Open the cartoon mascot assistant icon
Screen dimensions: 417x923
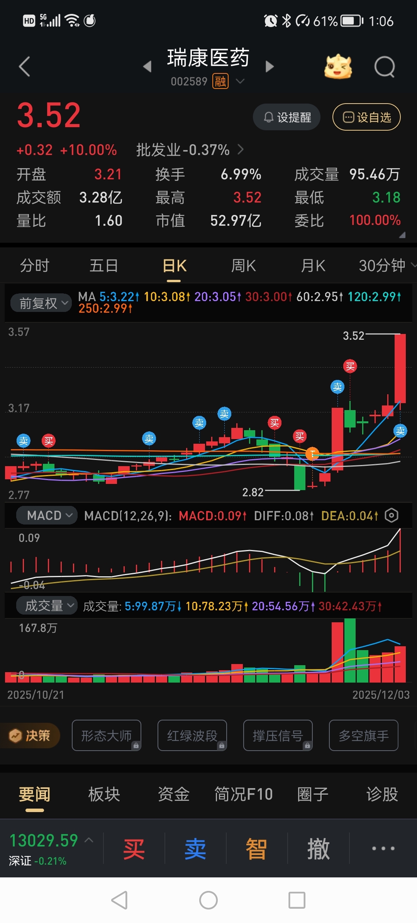tap(338, 66)
